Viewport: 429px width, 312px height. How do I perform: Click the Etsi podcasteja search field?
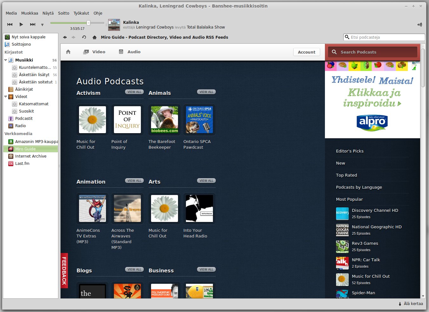pos(384,37)
